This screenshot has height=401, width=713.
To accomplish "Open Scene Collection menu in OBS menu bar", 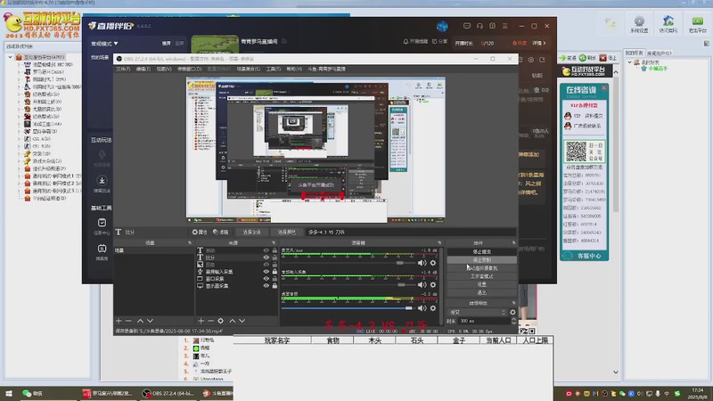I will tap(249, 70).
